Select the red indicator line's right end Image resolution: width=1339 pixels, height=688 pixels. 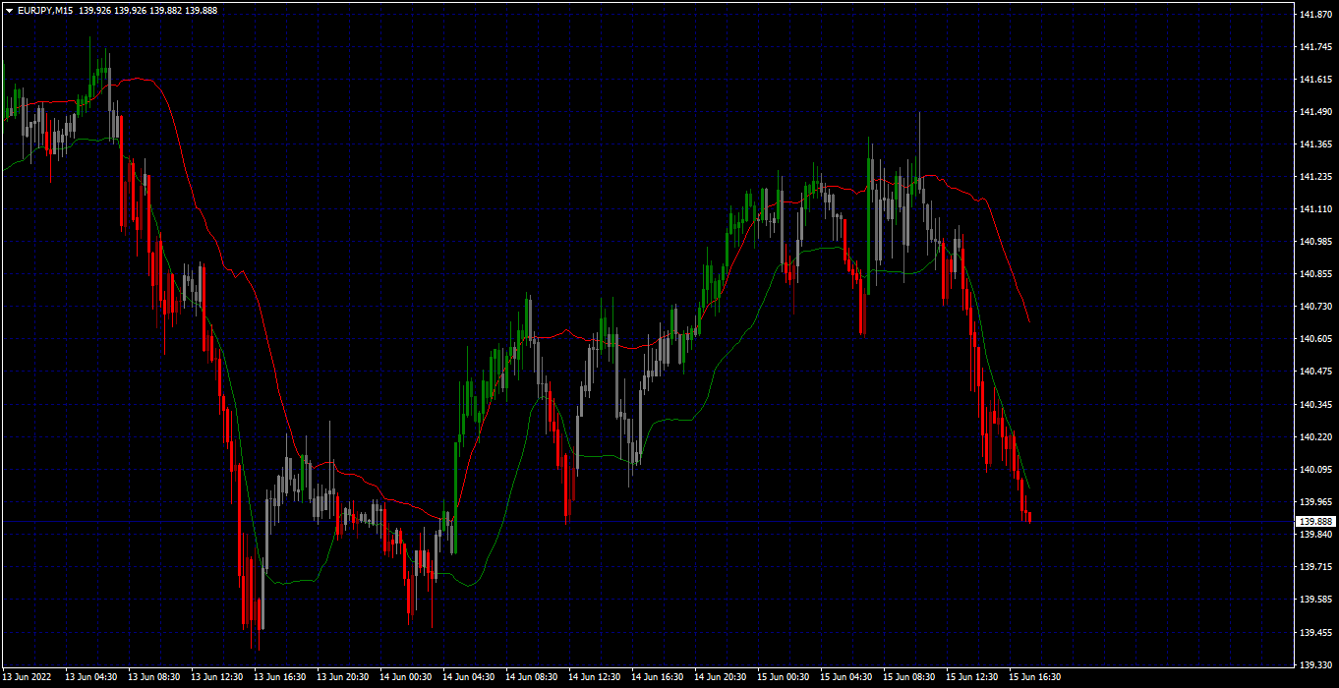pyautogui.click(x=1028, y=320)
